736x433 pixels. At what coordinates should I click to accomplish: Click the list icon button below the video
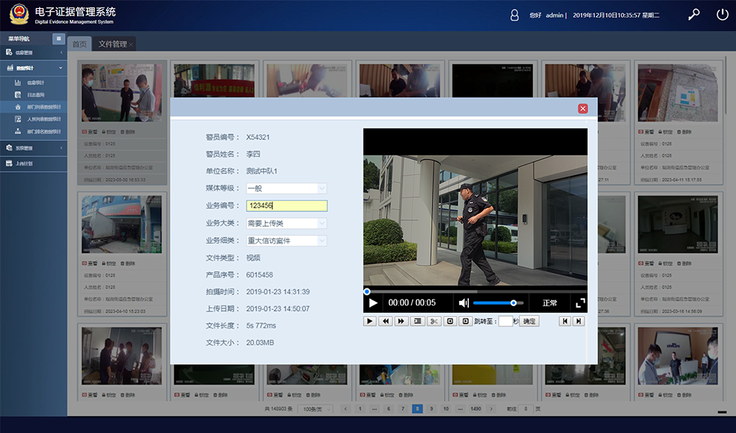click(417, 321)
